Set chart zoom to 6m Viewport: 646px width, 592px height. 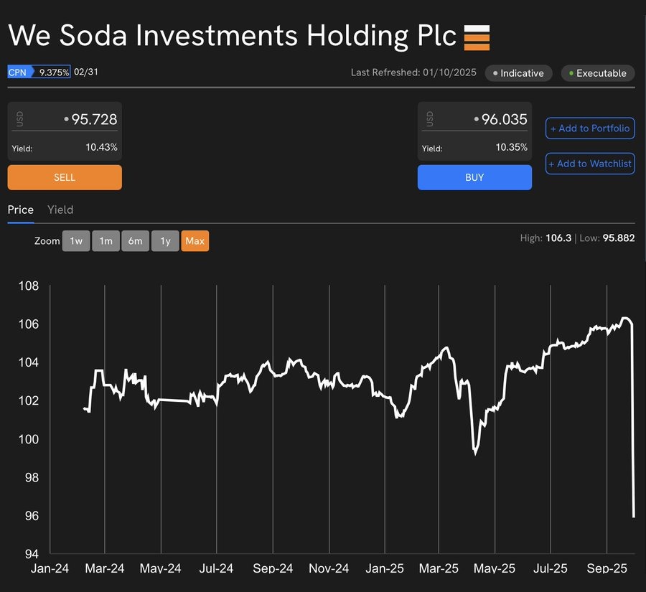coord(135,241)
